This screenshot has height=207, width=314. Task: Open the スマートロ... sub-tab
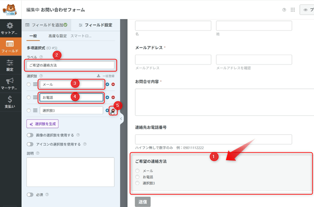tap(81, 36)
